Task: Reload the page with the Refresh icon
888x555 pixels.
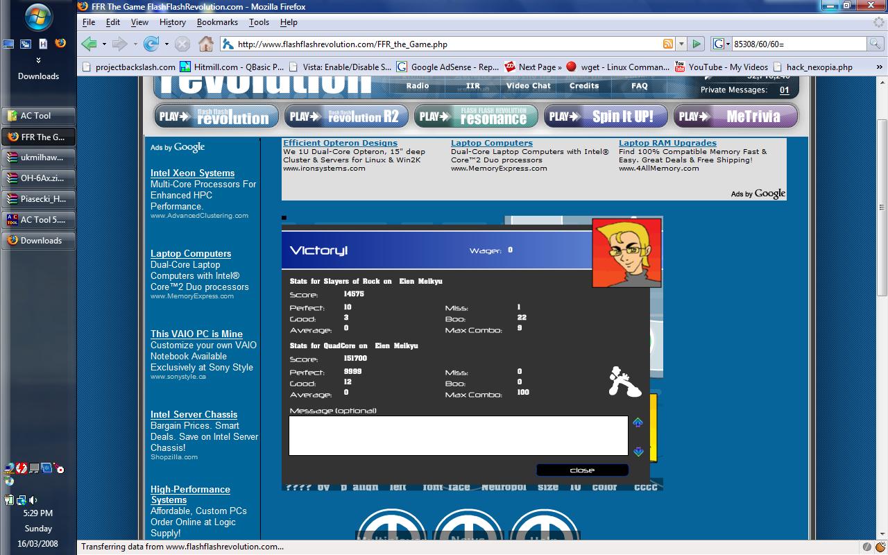Action: (151, 44)
